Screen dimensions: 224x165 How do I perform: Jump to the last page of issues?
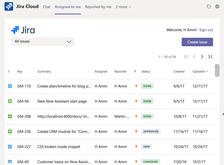(x=210, y=57)
